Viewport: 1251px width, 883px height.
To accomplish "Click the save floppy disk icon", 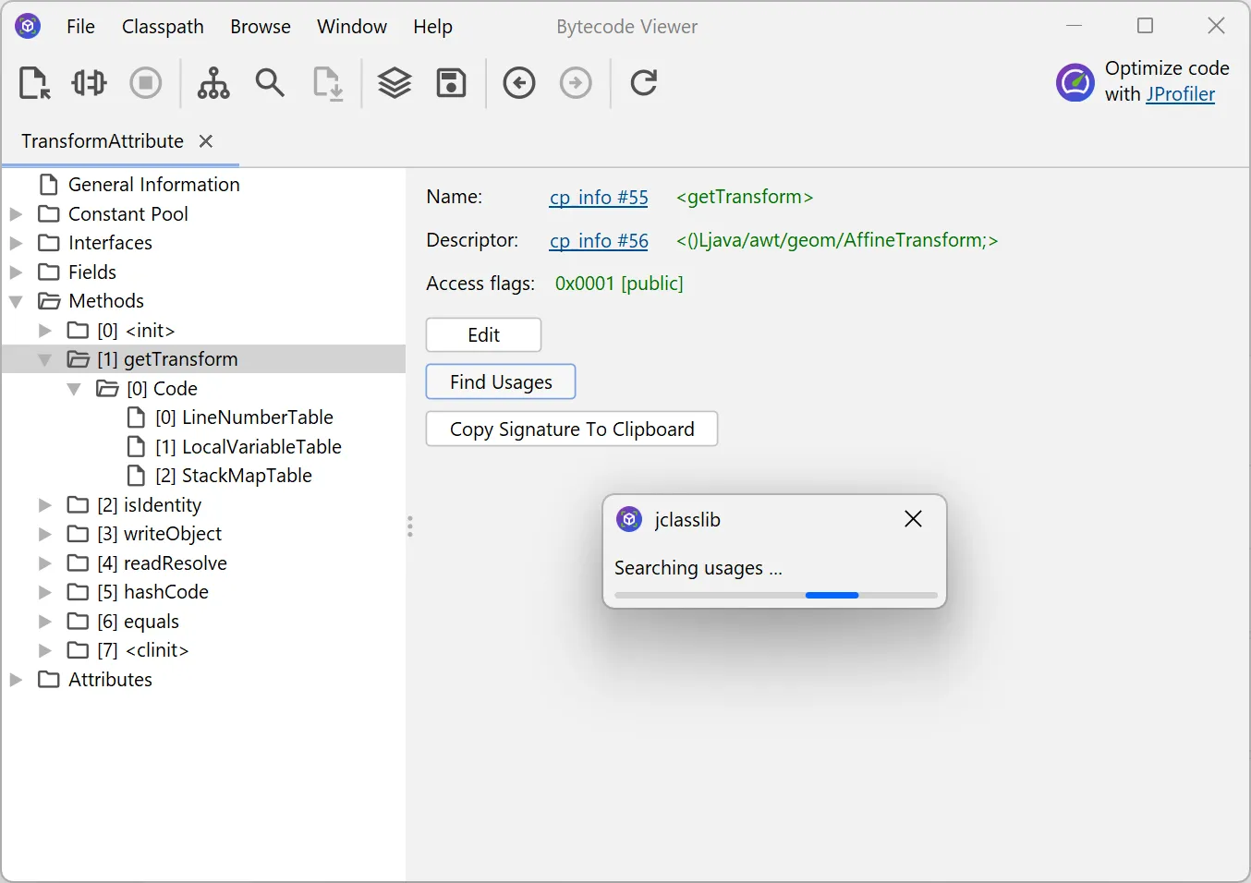I will pos(451,83).
